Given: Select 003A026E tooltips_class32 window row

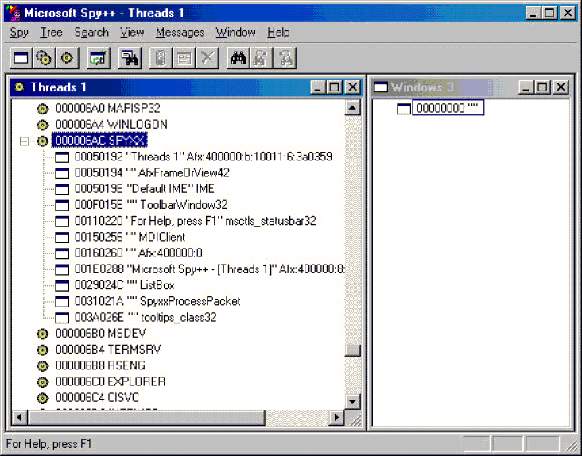Looking at the screenshot, I should 145,317.
